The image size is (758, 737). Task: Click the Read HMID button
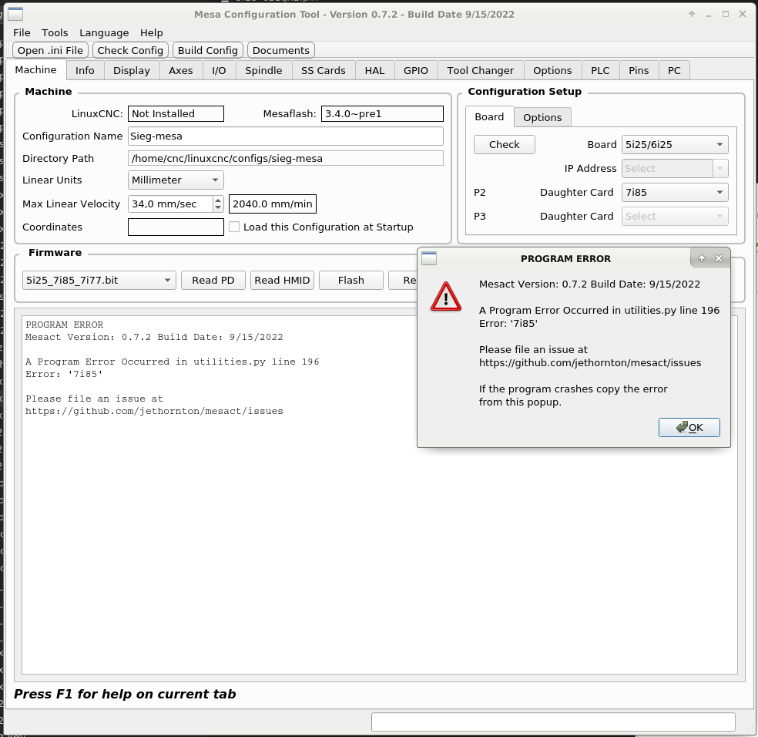tap(282, 280)
